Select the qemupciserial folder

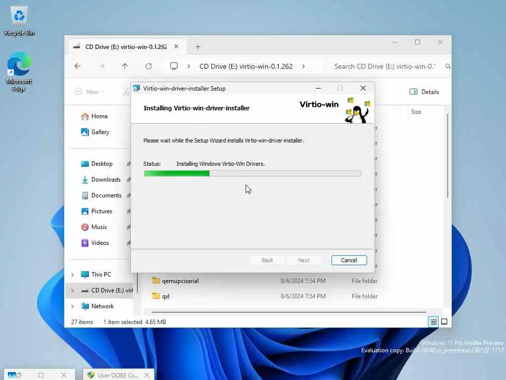pyautogui.click(x=175, y=281)
